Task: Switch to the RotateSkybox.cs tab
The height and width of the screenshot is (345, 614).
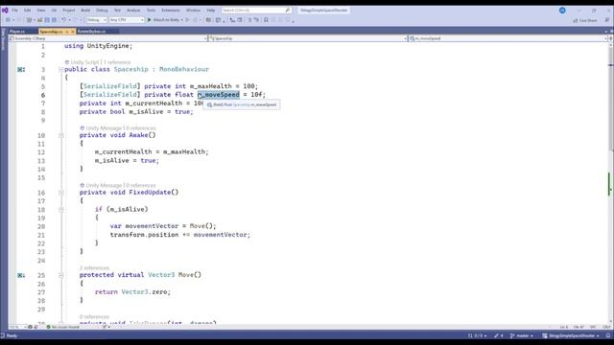Action: pyautogui.click(x=92, y=32)
